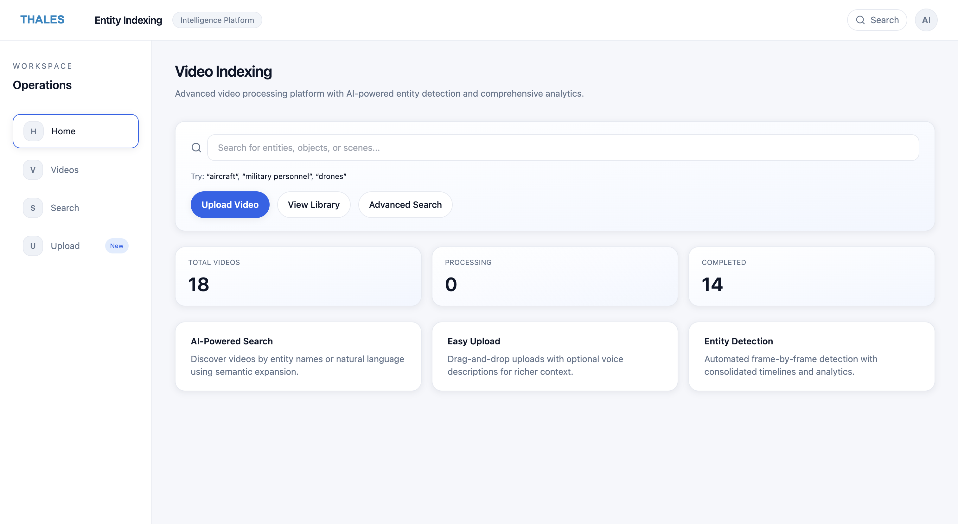Click the Upload Video button
The image size is (958, 524).
[x=229, y=204]
